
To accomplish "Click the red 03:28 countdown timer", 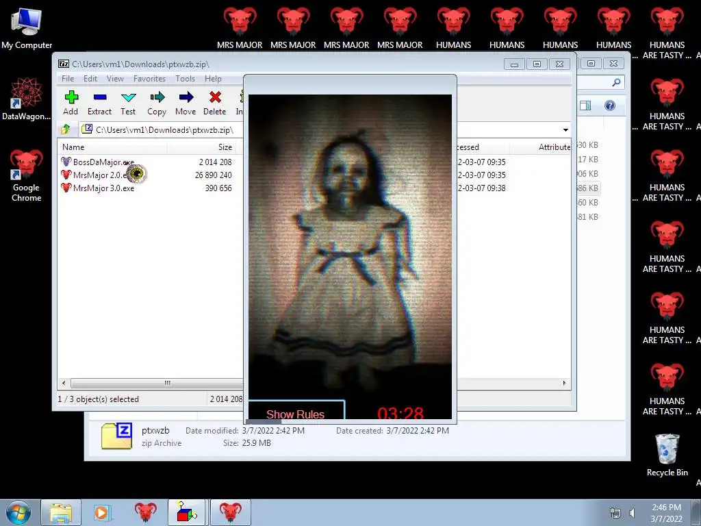I will pyautogui.click(x=400, y=413).
